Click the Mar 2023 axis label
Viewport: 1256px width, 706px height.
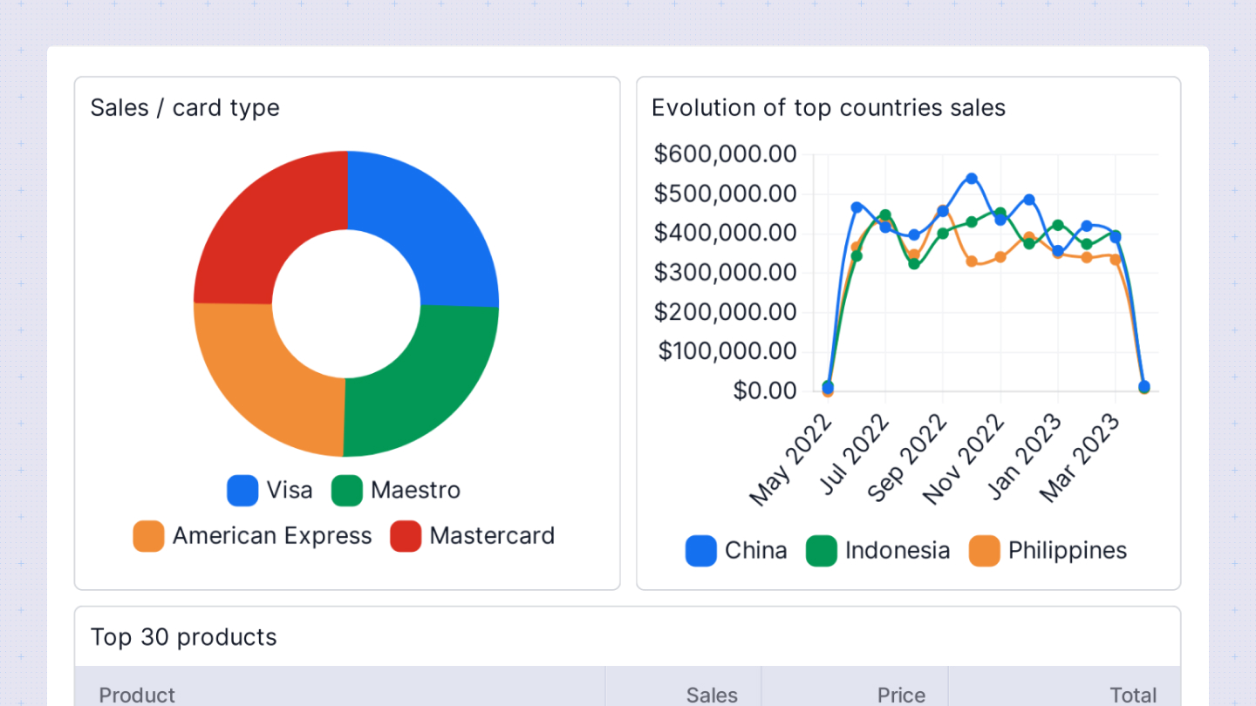coord(1080,458)
